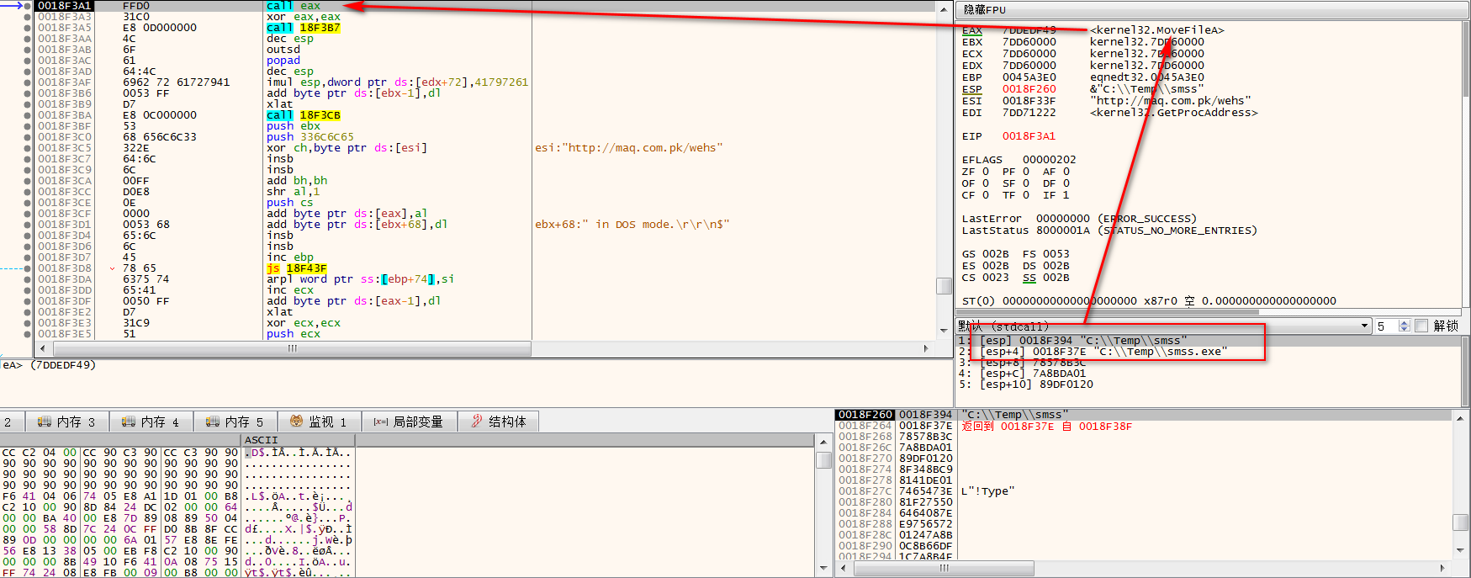The height and width of the screenshot is (578, 1471).
Task: Check the 解锁 checkbox
Action: point(1421,326)
